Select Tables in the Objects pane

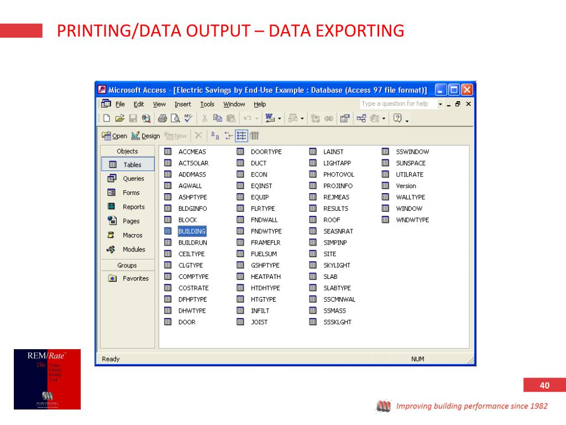coord(128,164)
